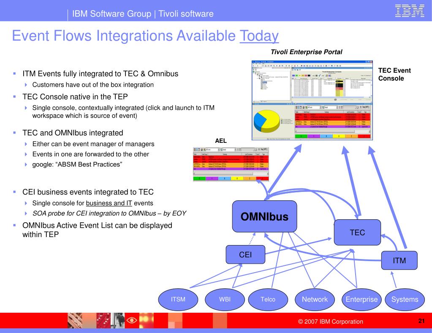Select the "Tivoli Enterprise Portal" caption

(x=306, y=52)
